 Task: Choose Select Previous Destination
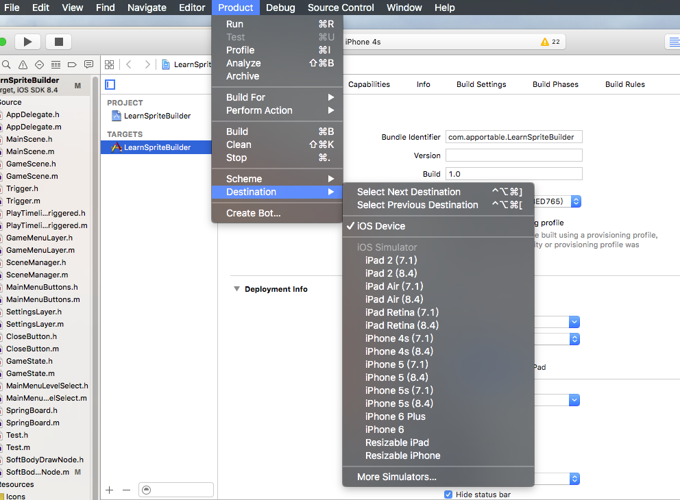[x=438, y=205]
